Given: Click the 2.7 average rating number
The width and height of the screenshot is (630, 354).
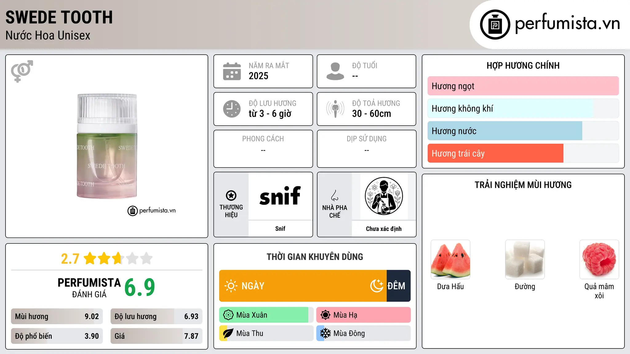Looking at the screenshot, I should click(x=70, y=259).
